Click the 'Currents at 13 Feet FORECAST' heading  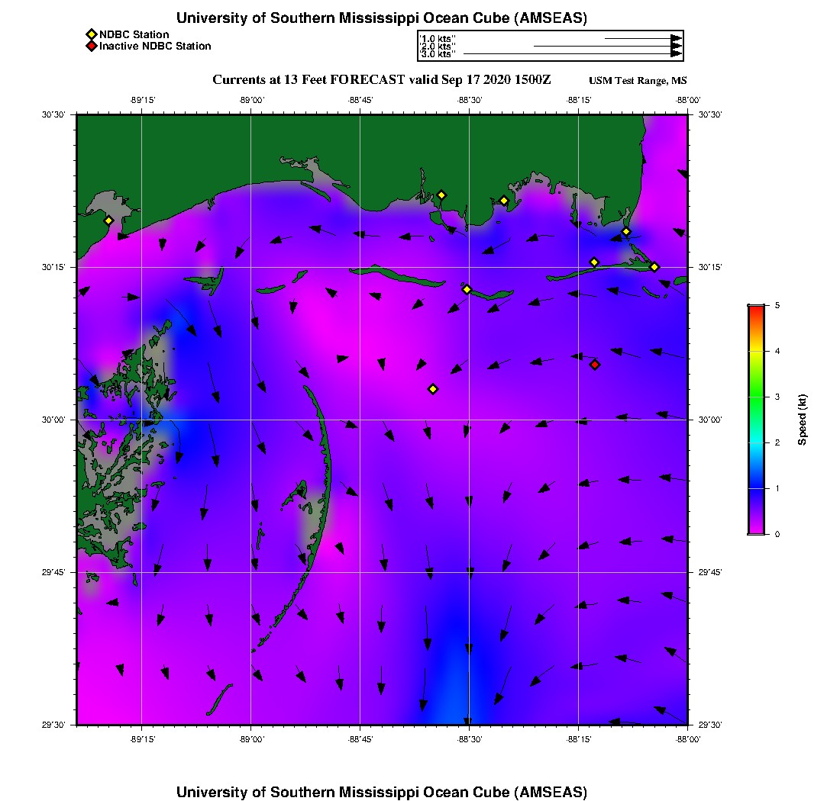381,80
